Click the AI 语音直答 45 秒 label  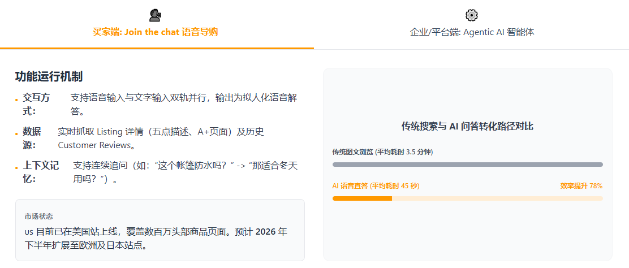376,186
